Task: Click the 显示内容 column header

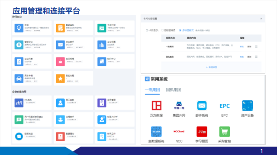Action: tap(191, 38)
